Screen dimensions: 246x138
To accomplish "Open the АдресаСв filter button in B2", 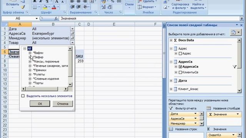I will (x=73, y=33).
